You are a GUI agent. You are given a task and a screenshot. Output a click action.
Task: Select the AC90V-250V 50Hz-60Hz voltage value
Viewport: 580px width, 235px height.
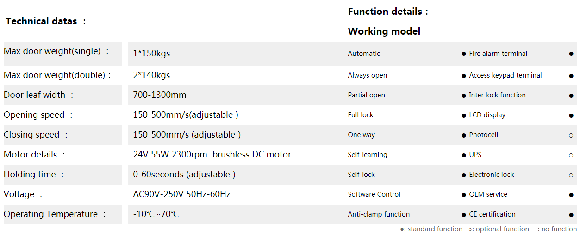point(181,194)
